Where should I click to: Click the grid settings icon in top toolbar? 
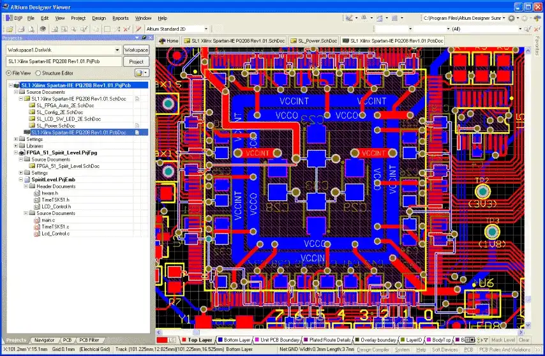pyautogui.click(x=394, y=18)
